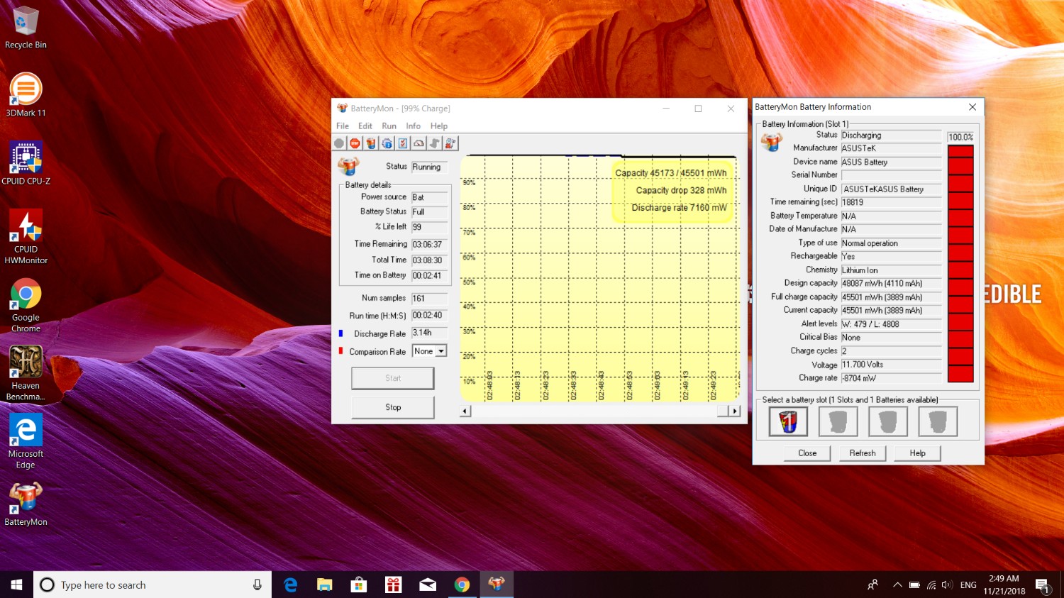
Task: Click the Chrome icon on the taskbar
Action: (462, 585)
